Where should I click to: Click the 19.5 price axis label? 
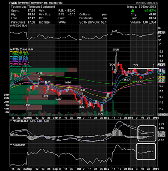point(161,52)
